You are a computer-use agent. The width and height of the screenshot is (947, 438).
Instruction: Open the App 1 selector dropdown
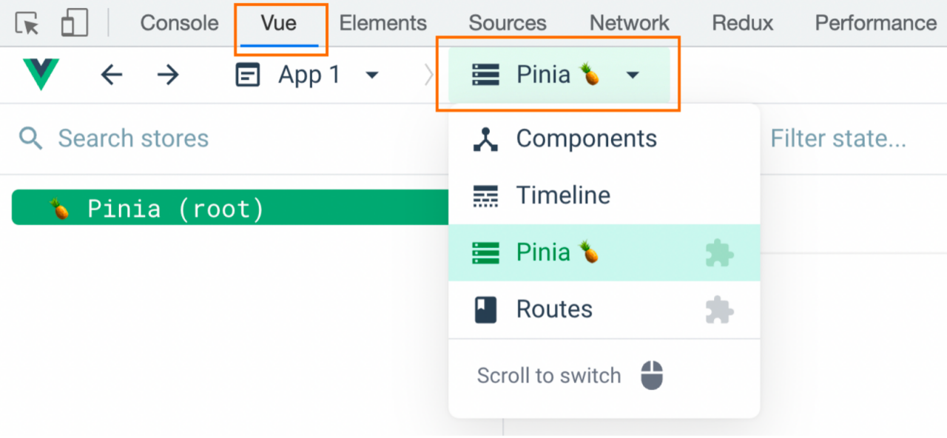coord(371,74)
